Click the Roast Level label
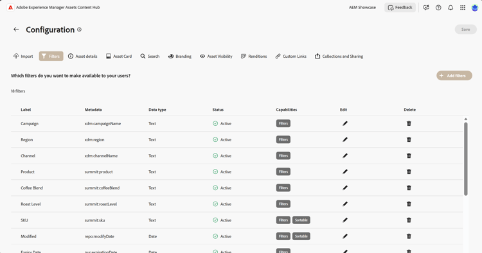Image resolution: width=482 pixels, height=253 pixels. click(x=31, y=204)
